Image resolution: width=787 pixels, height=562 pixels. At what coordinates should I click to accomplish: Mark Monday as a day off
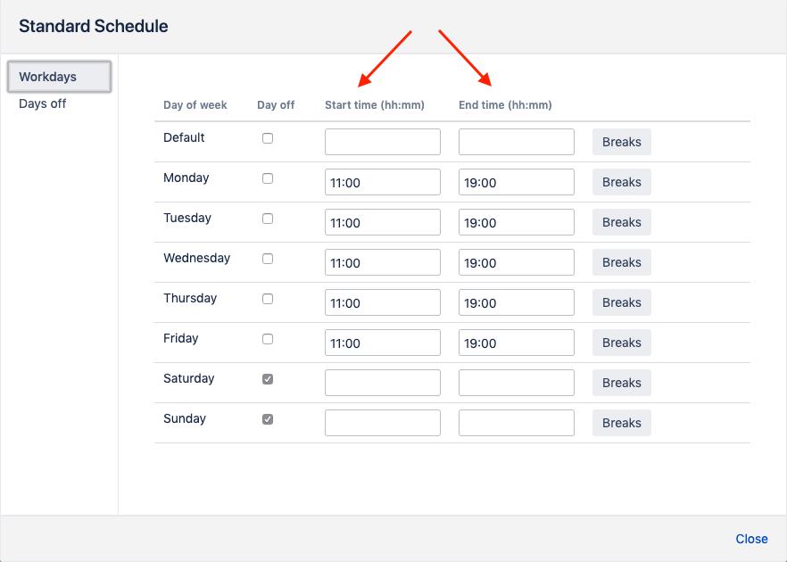[268, 178]
